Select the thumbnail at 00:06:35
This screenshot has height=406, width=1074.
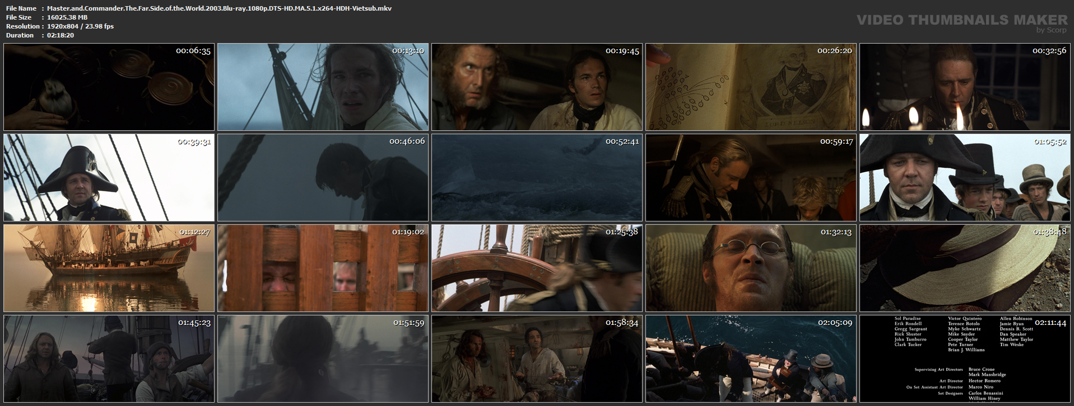coord(109,87)
